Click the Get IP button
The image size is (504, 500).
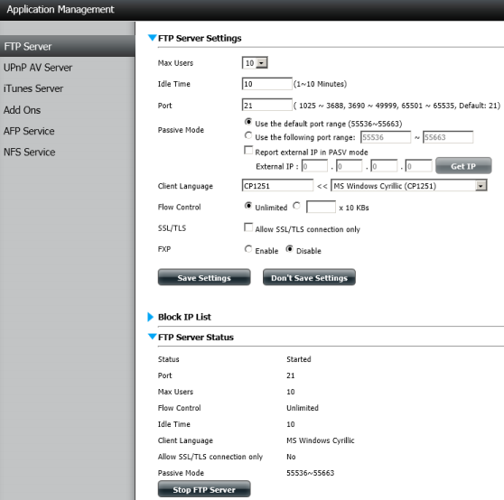463,166
